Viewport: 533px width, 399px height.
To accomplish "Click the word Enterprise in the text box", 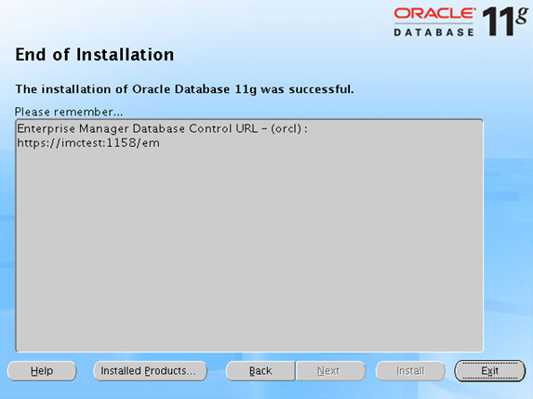I will click(x=47, y=129).
